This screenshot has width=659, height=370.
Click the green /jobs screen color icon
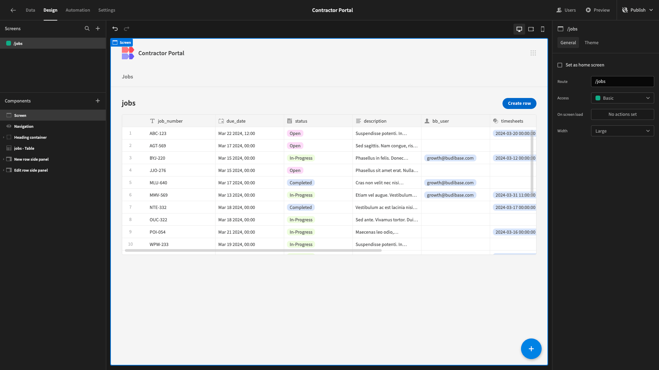[9, 44]
